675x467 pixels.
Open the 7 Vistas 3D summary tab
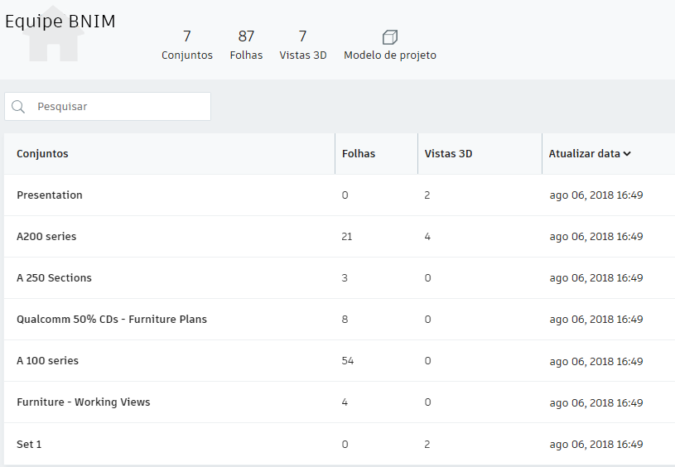303,45
